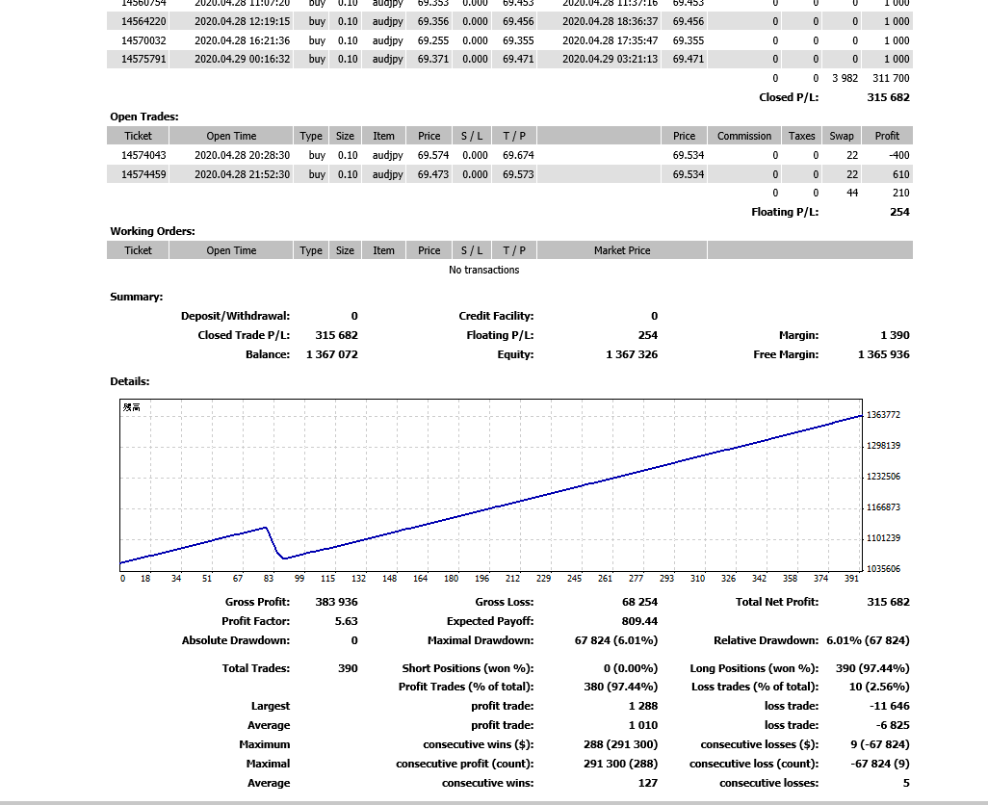The height and width of the screenshot is (805, 988).
Task: Click the Equity value 1 367 326
Action: [632, 354]
